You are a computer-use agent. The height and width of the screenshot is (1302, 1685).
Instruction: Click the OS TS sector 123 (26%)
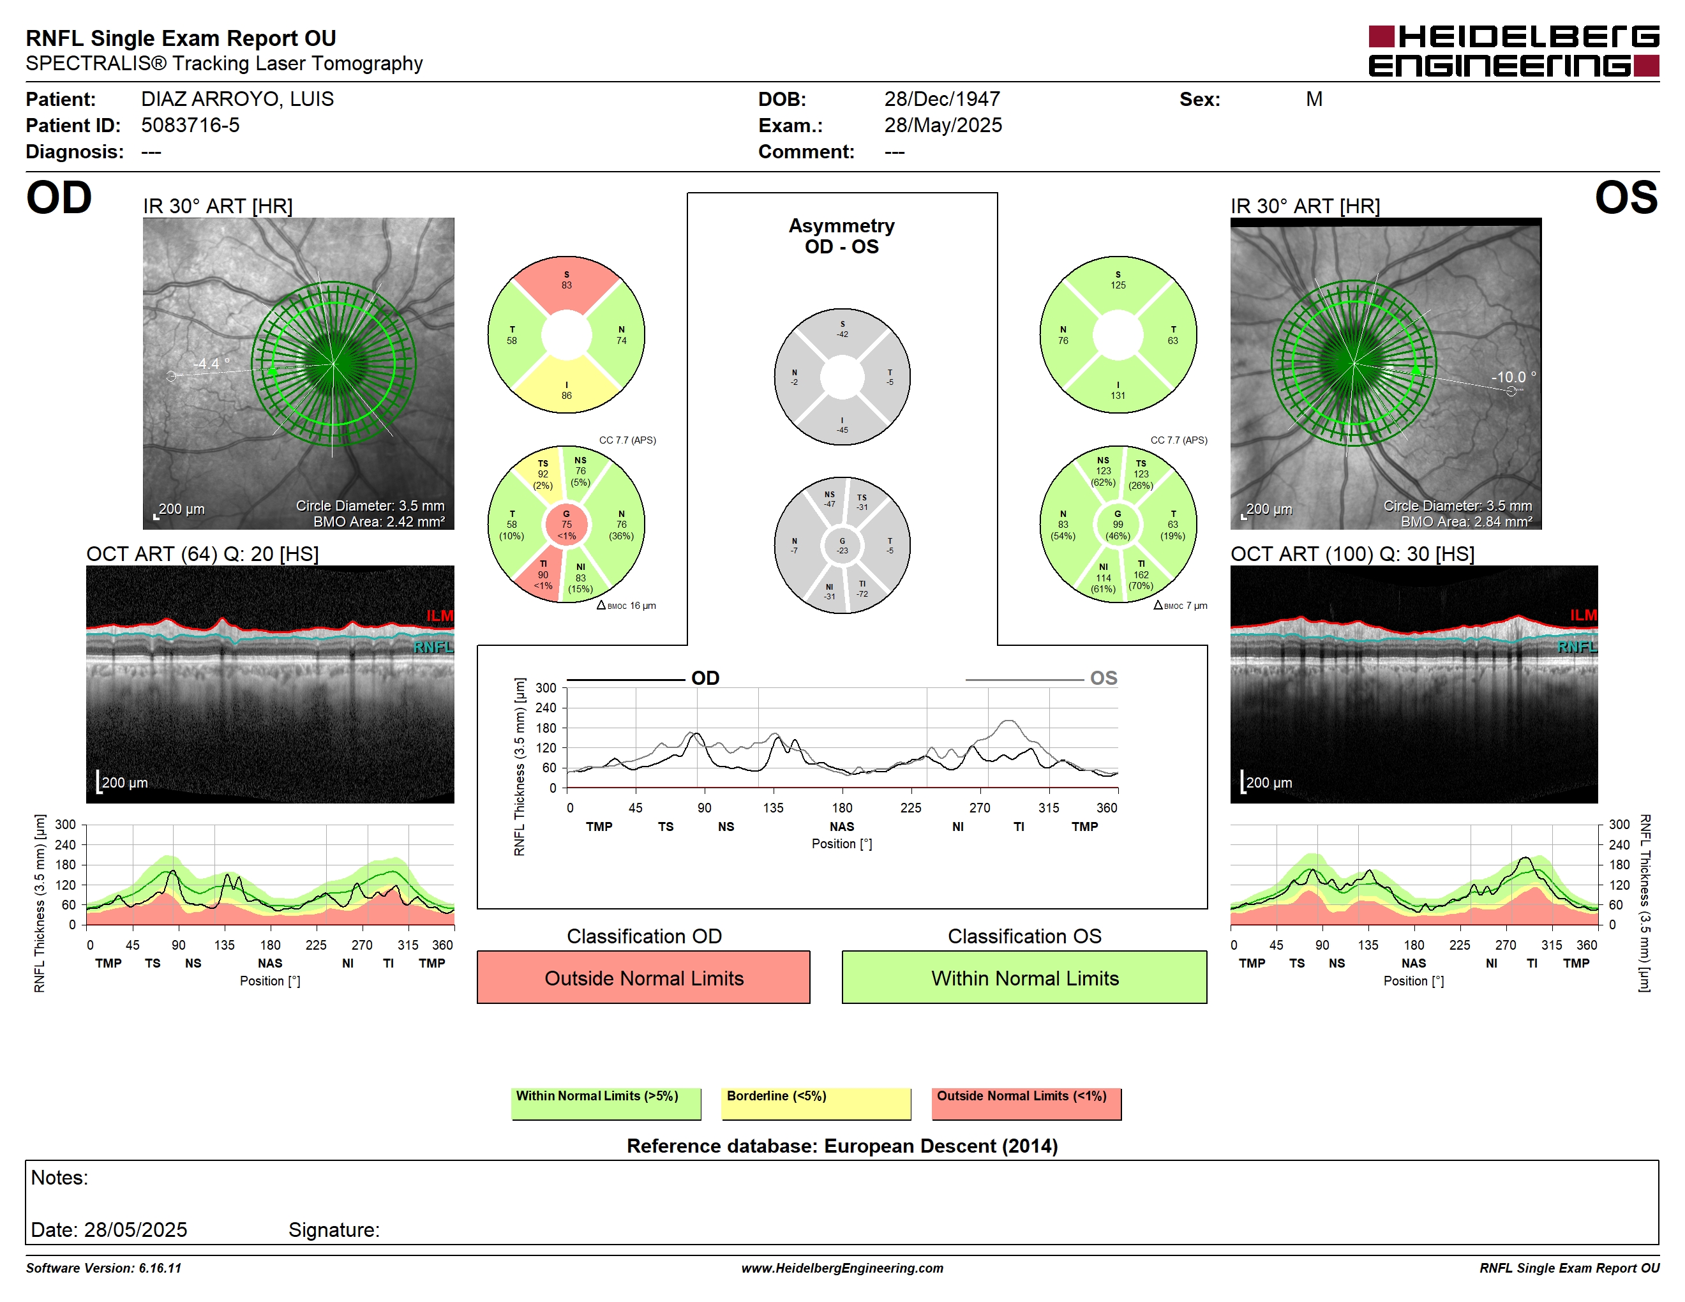click(1141, 475)
